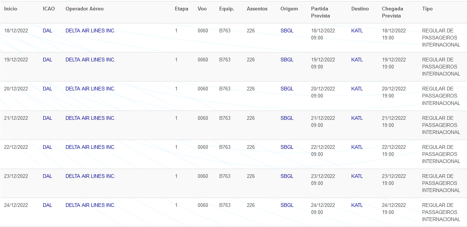Click DELTA AIR LINES INC. in 23/12/2022 row
The width and height of the screenshot is (467, 227).
pos(91,176)
